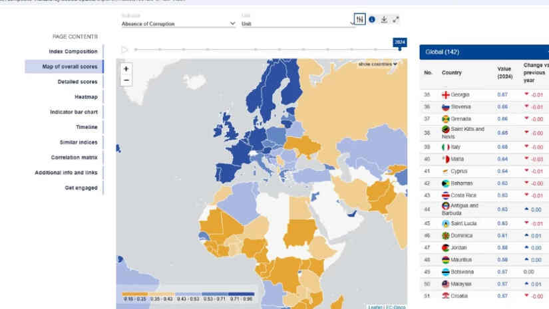Click the Italy flag icon
This screenshot has height=309, width=549.
click(445, 147)
